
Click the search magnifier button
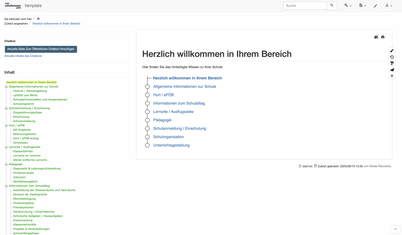[332, 6]
